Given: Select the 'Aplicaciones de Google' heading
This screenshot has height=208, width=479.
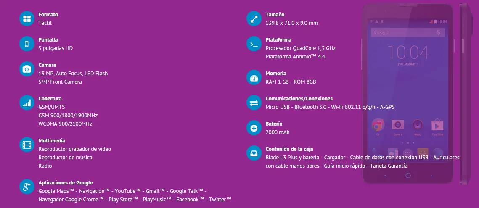Looking at the screenshot, I should [66, 183].
